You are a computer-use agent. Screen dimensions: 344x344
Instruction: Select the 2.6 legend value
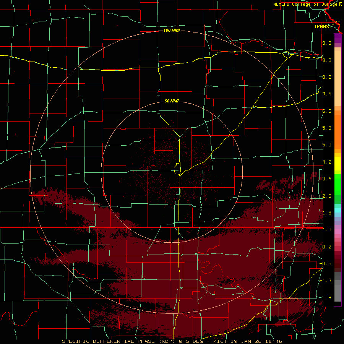(327, 196)
